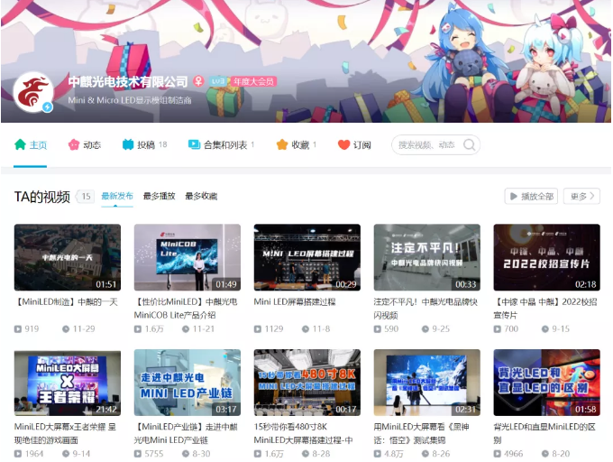Click the red heart 订阅 icon
Image resolution: width=613 pixels, height=462 pixels.
tap(343, 144)
